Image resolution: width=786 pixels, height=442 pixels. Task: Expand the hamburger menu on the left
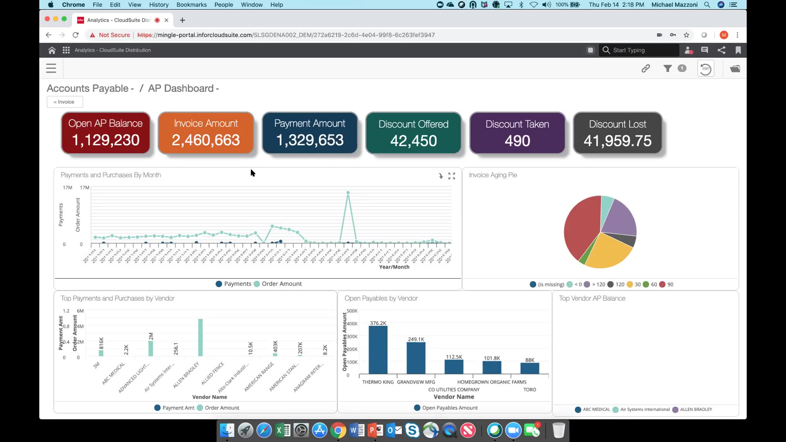click(51, 68)
